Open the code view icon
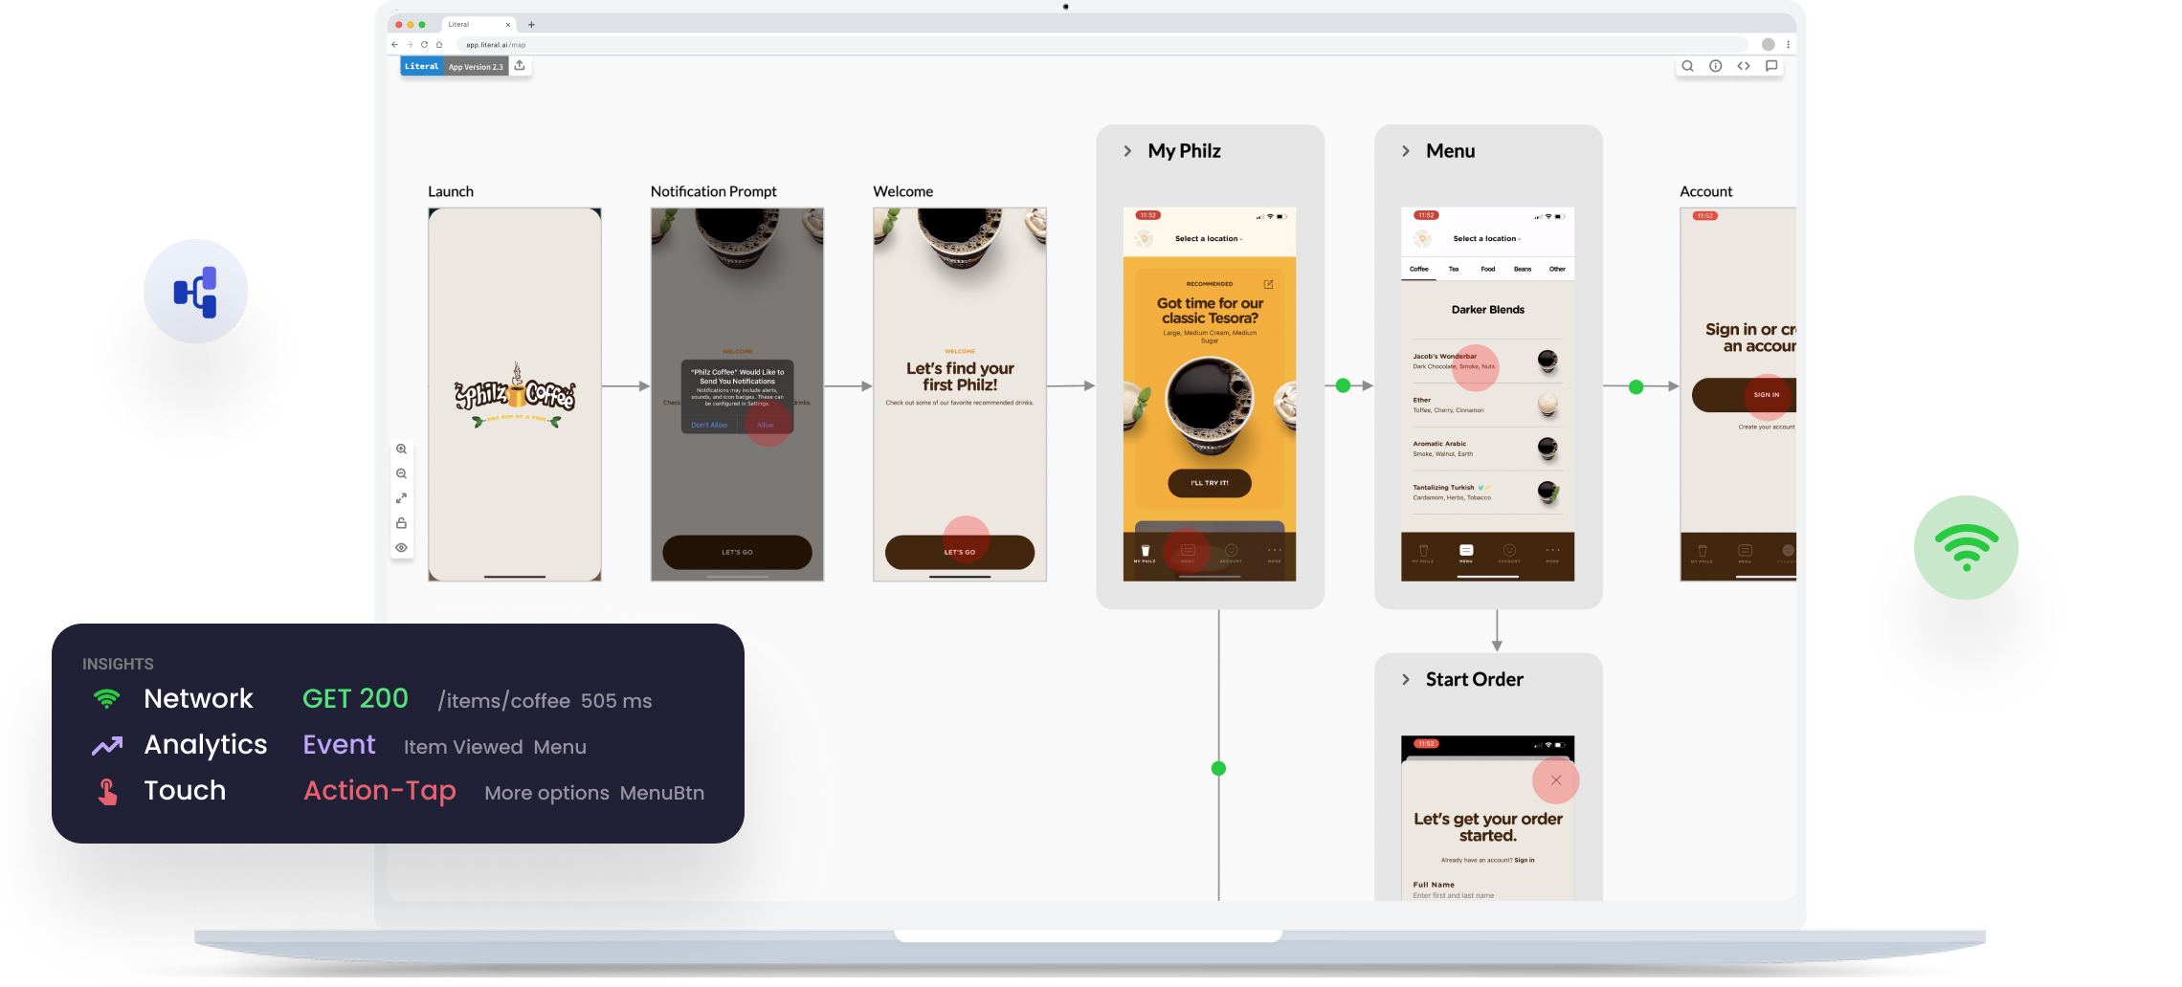This screenshot has width=2182, height=987. click(1744, 66)
